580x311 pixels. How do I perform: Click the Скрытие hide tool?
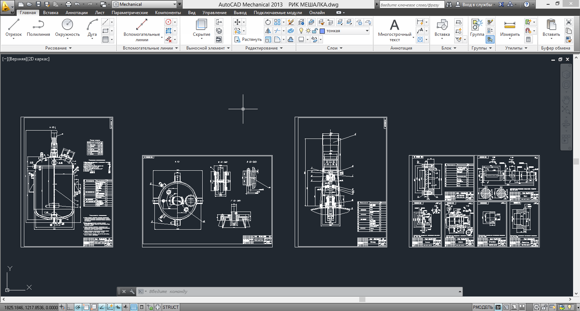pyautogui.click(x=201, y=28)
